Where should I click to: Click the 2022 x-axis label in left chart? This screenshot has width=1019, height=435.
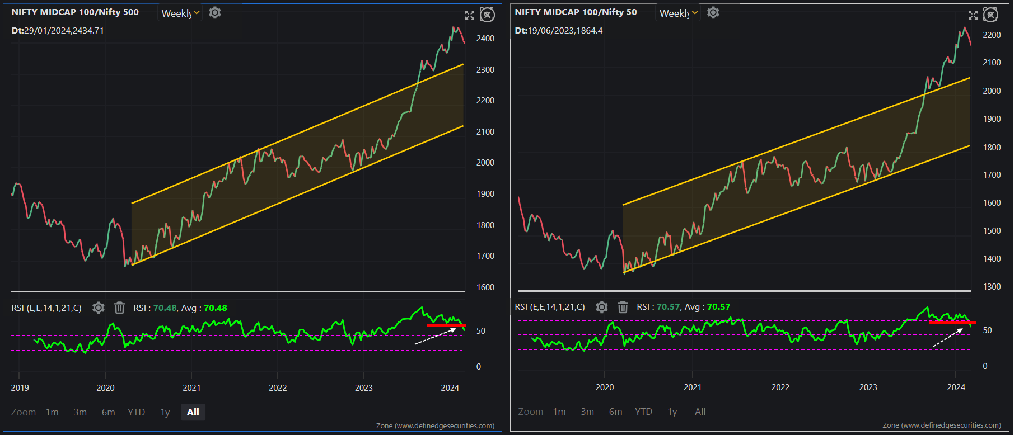(x=278, y=387)
